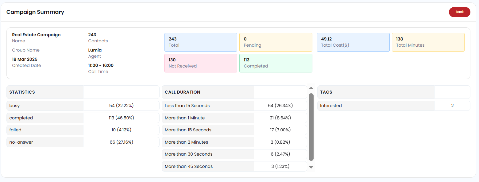Click the 243 Contacts value
The width and height of the screenshot is (479, 182).
[x=92, y=35]
